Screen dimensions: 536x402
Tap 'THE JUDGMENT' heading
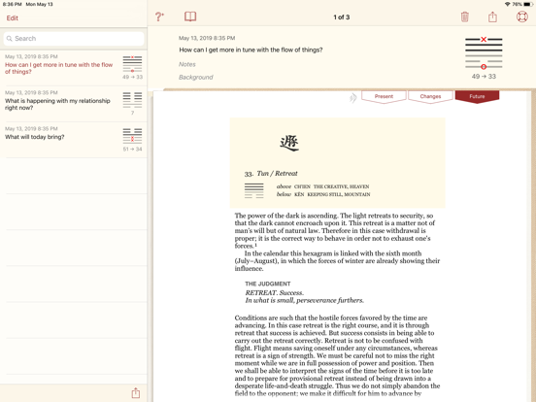pyautogui.click(x=268, y=285)
